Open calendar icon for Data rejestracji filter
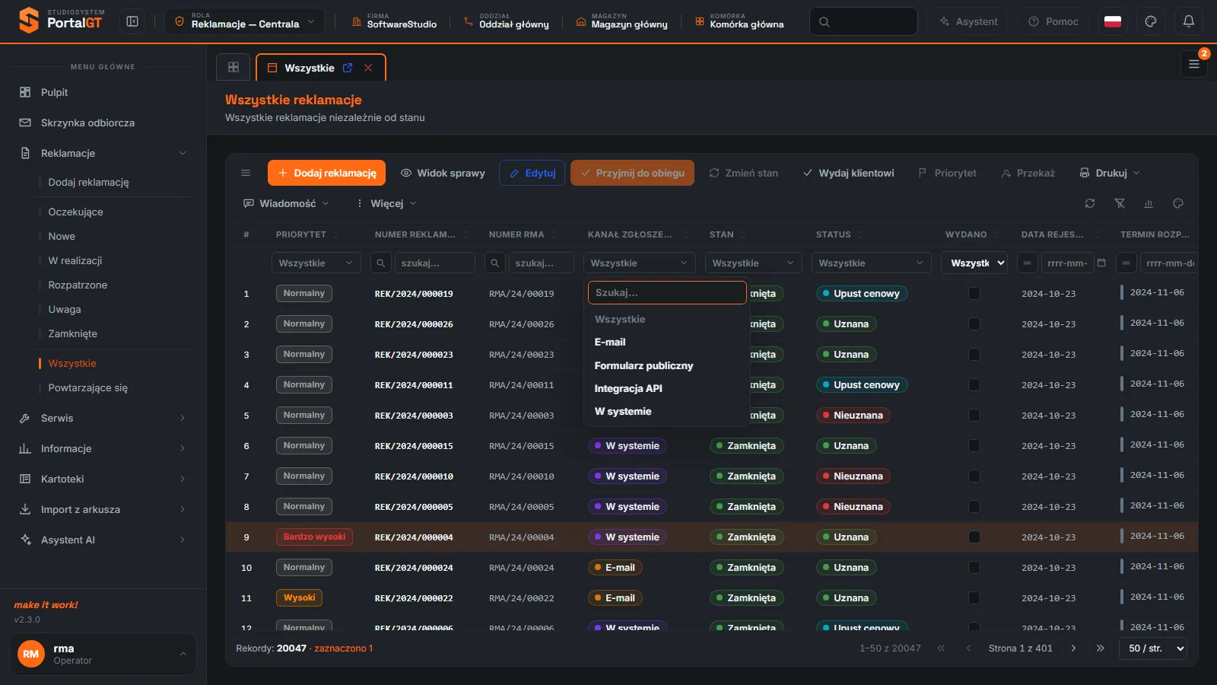Viewport: 1217px width, 685px height. coord(1101,263)
